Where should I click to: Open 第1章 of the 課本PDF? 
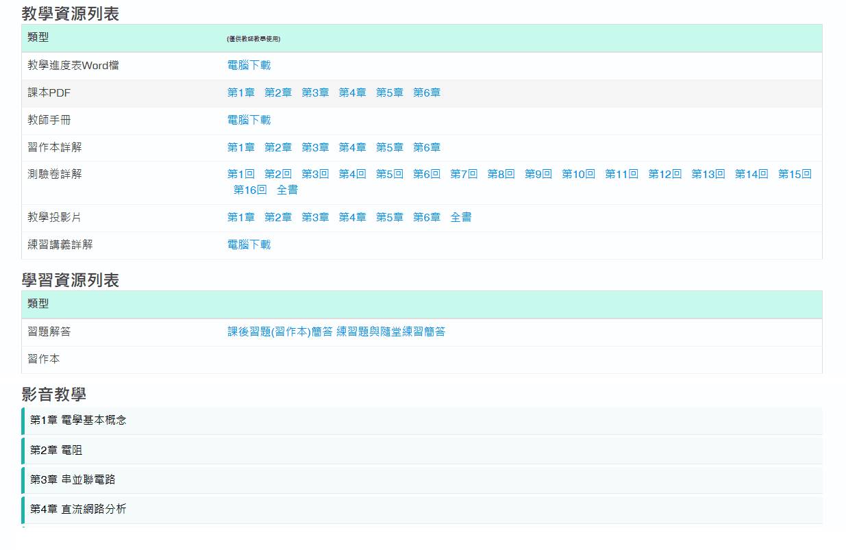(x=241, y=92)
